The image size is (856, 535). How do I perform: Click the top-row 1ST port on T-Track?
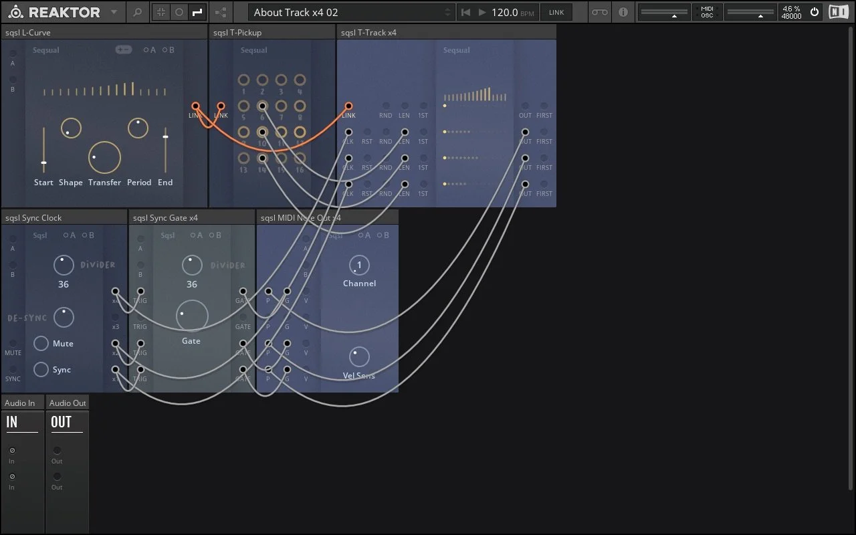tap(423, 106)
